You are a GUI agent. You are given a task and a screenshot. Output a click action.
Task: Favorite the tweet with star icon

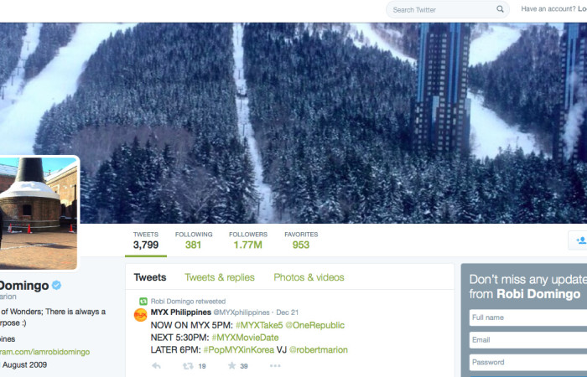(232, 365)
